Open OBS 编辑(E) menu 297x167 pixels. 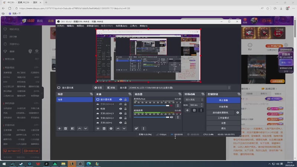[70, 26]
